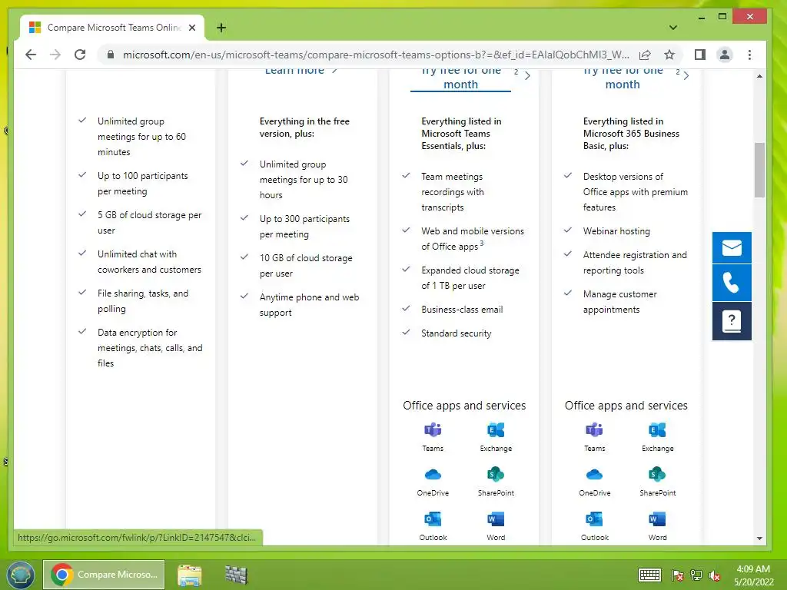This screenshot has width=787, height=590.
Task: Click the address bar URL
Action: (x=375, y=55)
